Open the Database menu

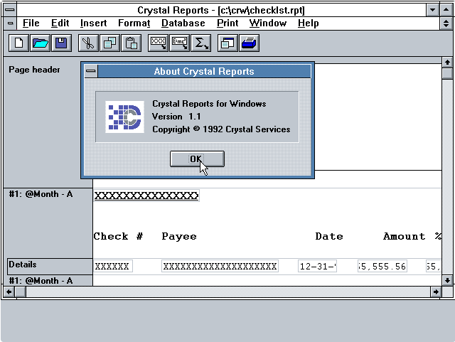pyautogui.click(x=183, y=23)
